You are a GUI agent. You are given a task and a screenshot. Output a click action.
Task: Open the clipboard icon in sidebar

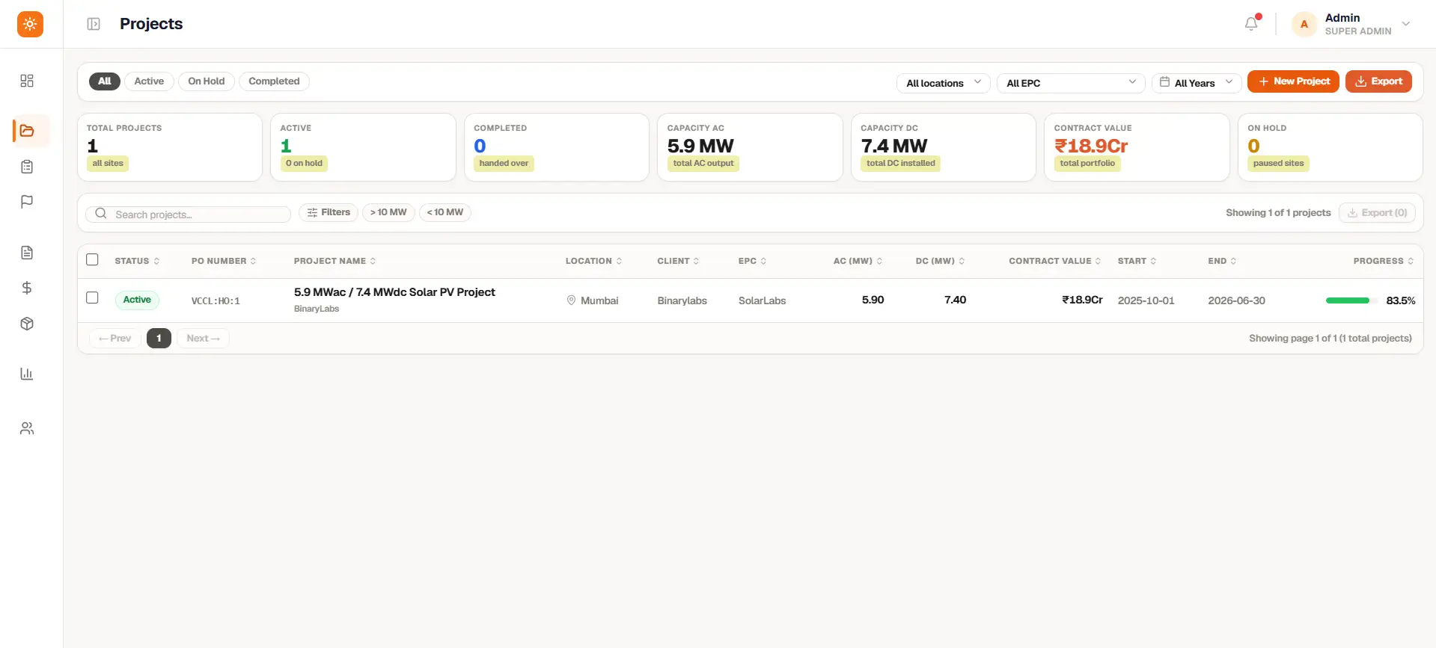(27, 167)
